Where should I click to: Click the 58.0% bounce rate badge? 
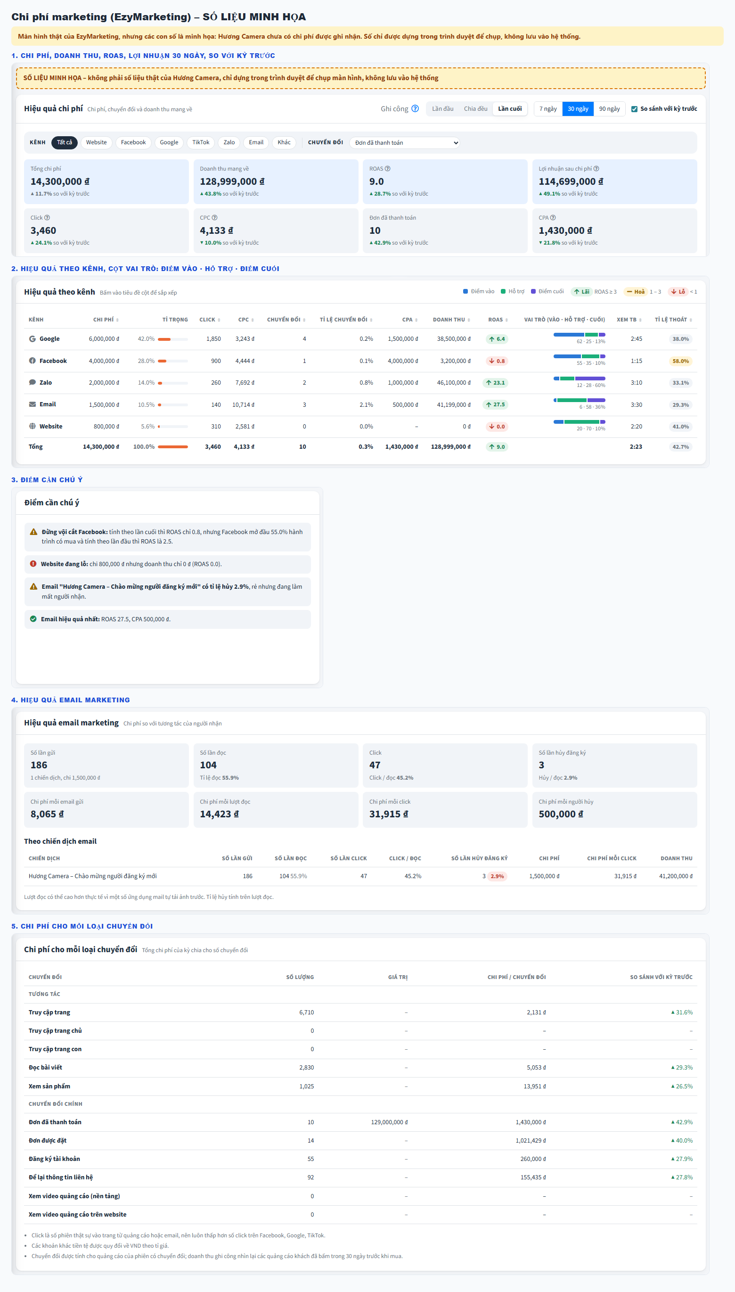tap(680, 361)
